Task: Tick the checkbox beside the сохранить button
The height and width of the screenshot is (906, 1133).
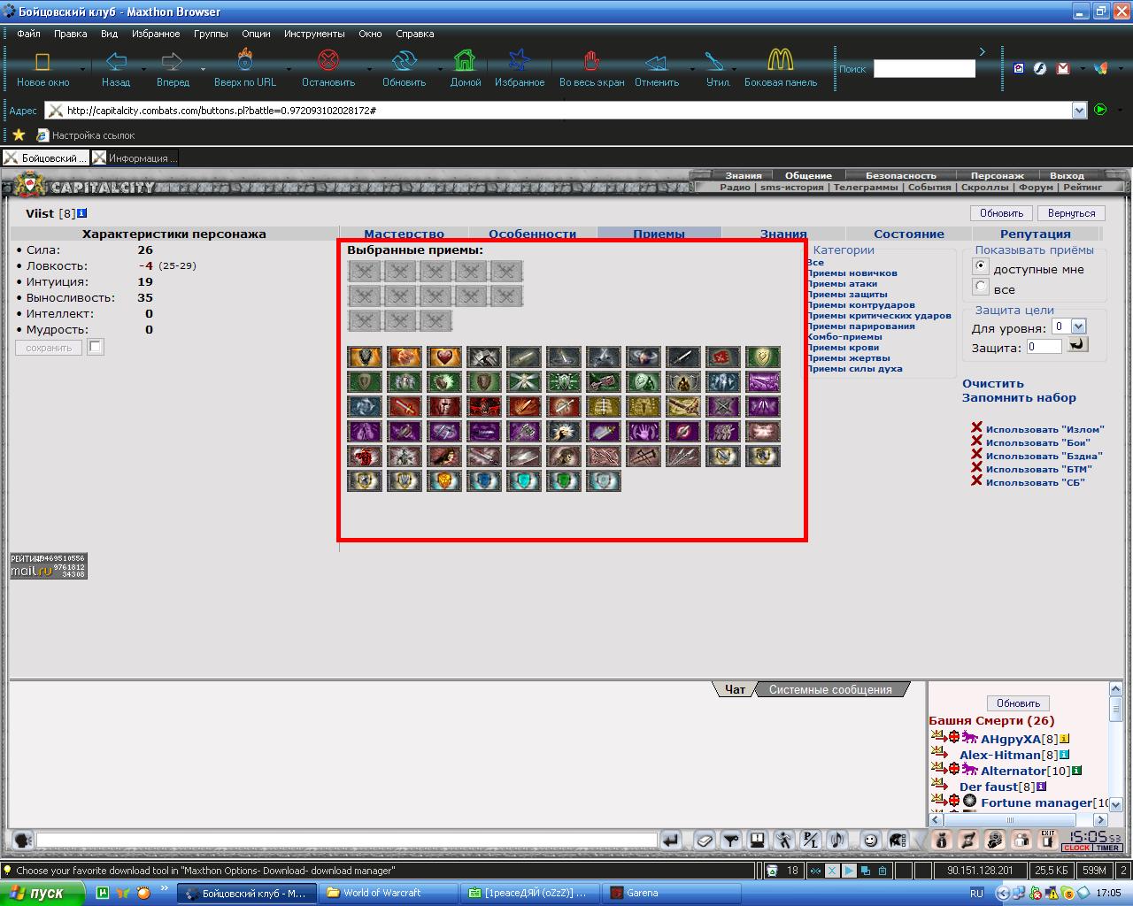Action: click(x=96, y=347)
